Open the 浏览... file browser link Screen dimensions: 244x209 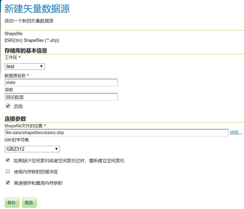pyautogui.click(x=236, y=133)
